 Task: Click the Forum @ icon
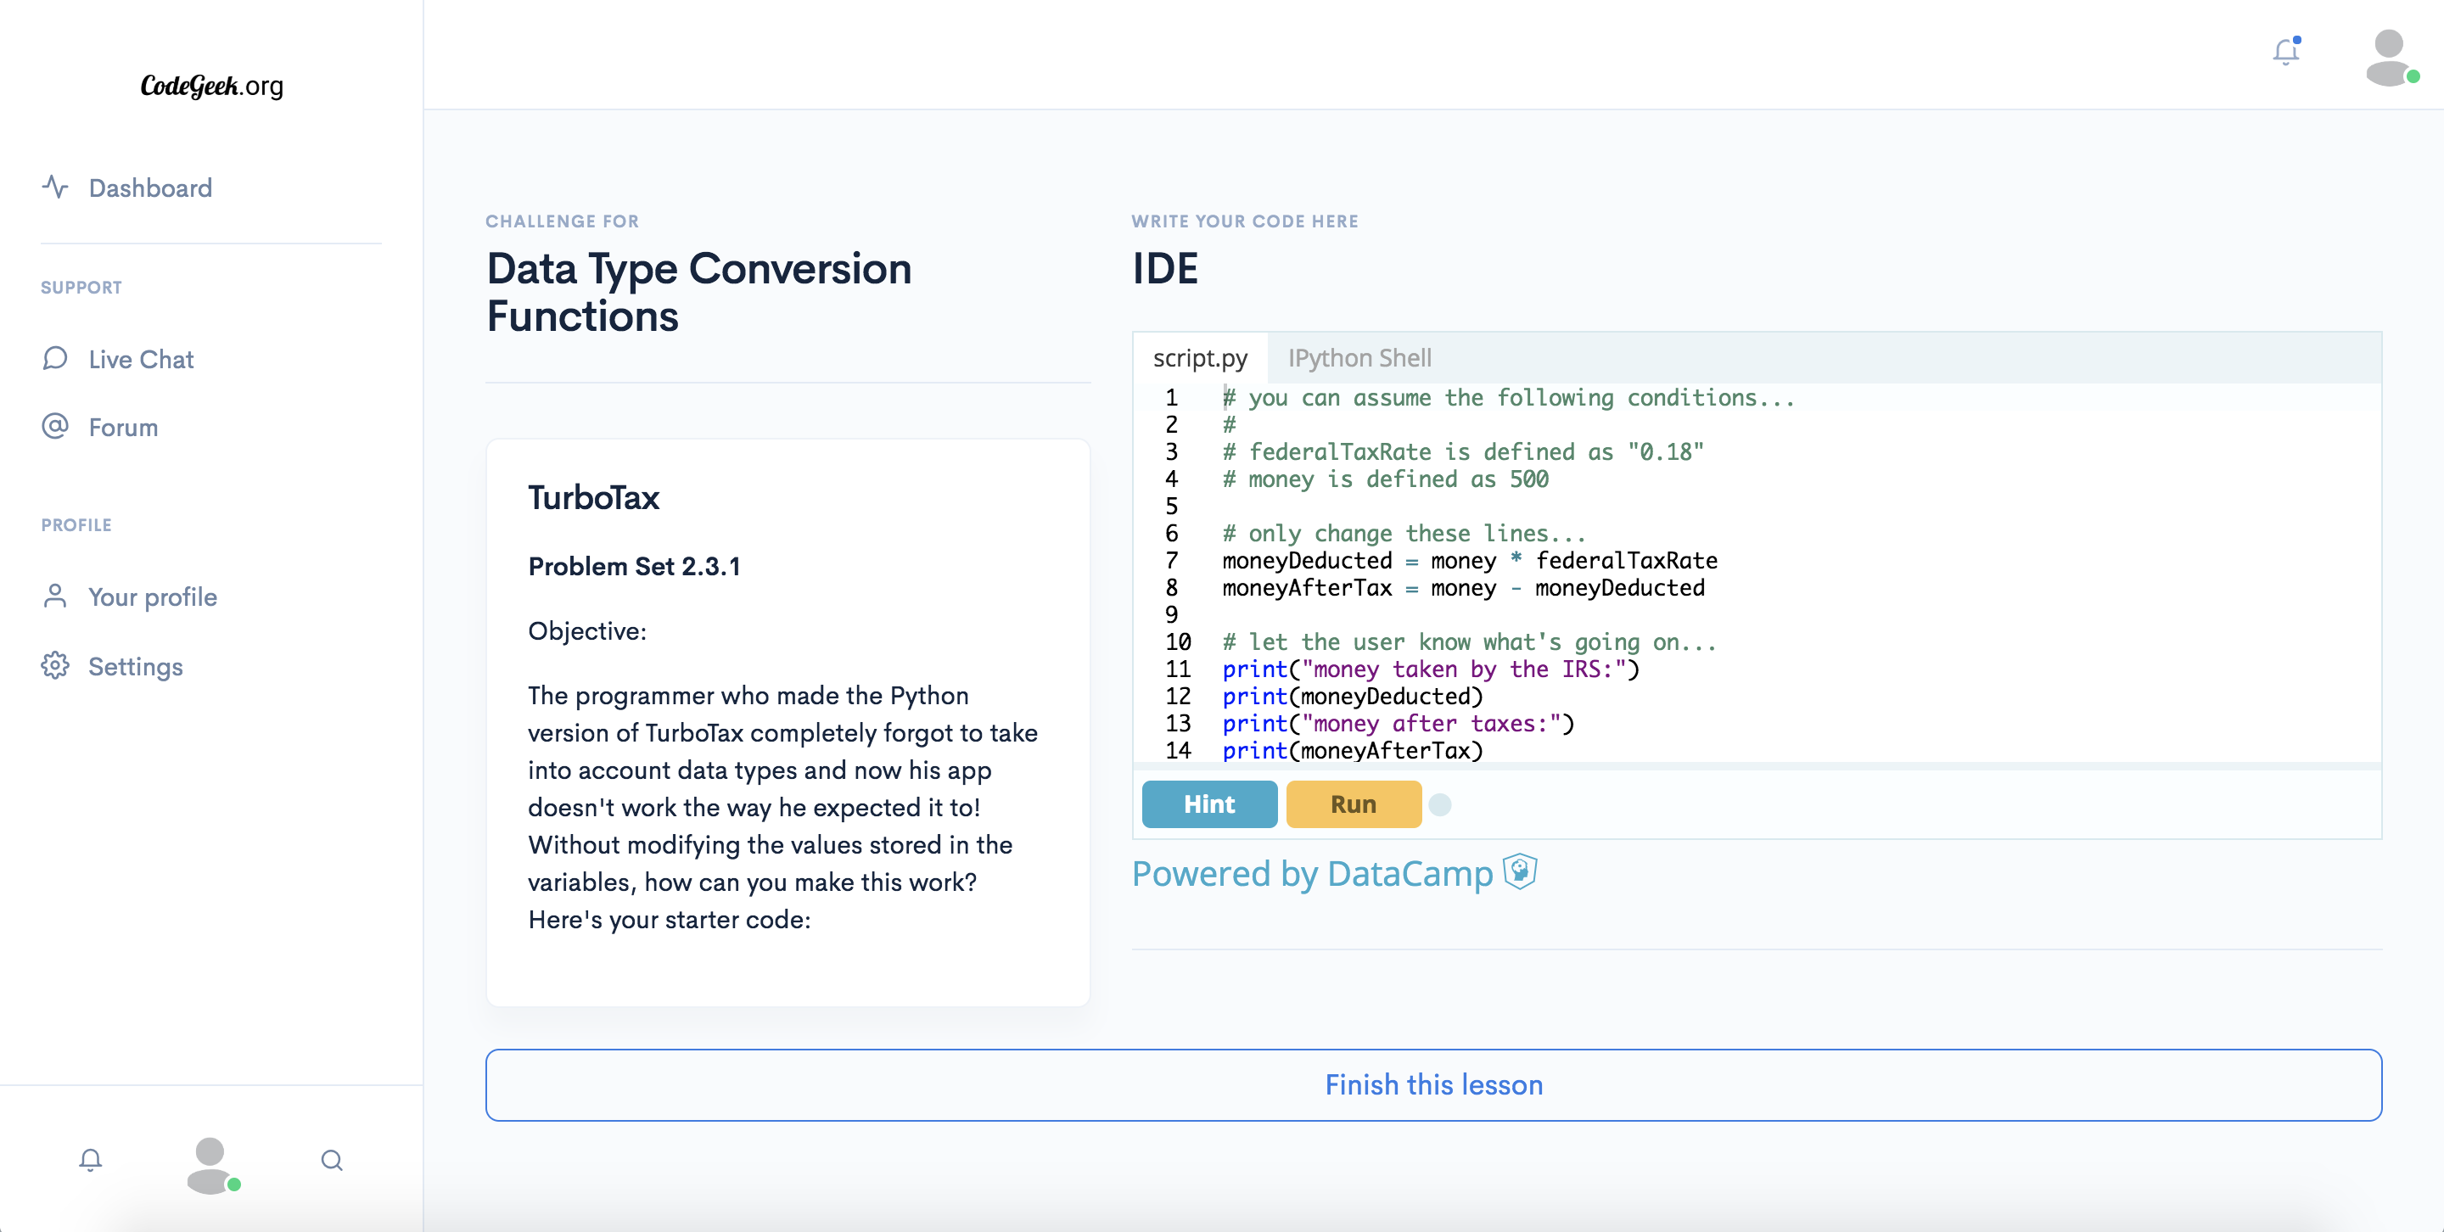pos(55,427)
